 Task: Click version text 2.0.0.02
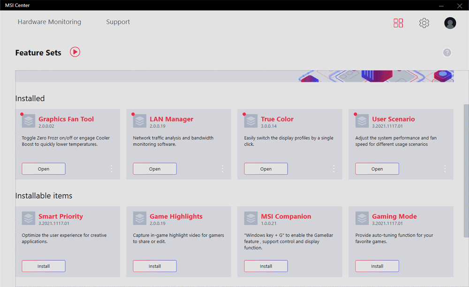tap(46, 126)
